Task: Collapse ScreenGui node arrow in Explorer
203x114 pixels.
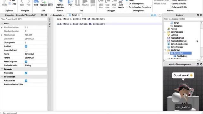Action: [168, 53]
